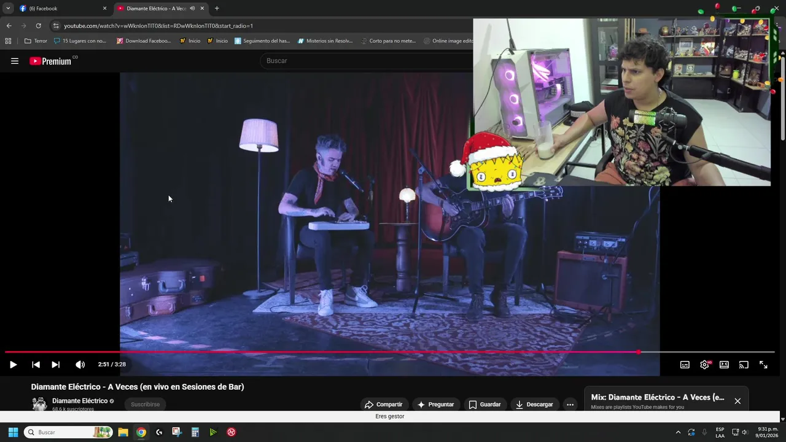Open video player settings gear
This screenshot has width=786, height=442.
click(x=704, y=365)
